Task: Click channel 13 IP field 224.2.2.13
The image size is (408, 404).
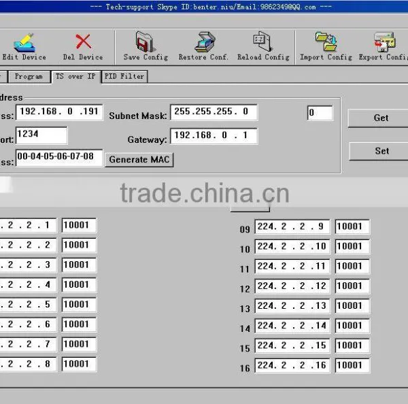Action: coord(292,306)
